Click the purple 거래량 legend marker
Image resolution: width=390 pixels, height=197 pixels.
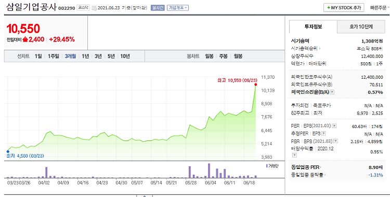tap(267, 166)
